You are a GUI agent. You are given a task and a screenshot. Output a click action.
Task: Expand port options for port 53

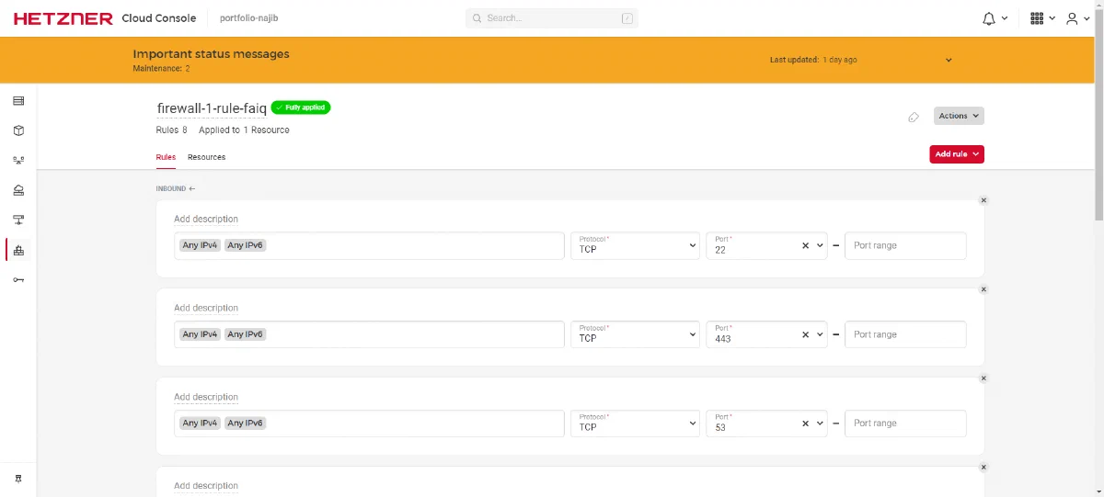820,424
